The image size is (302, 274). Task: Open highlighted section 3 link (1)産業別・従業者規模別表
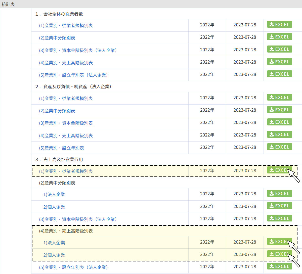66,171
